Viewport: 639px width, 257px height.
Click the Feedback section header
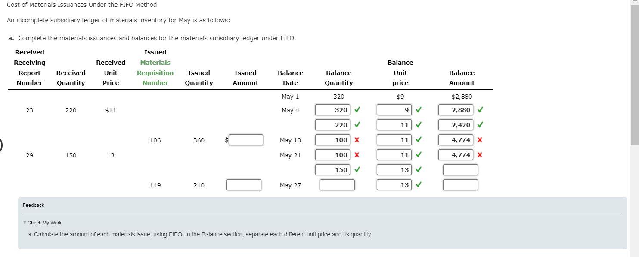click(x=34, y=205)
